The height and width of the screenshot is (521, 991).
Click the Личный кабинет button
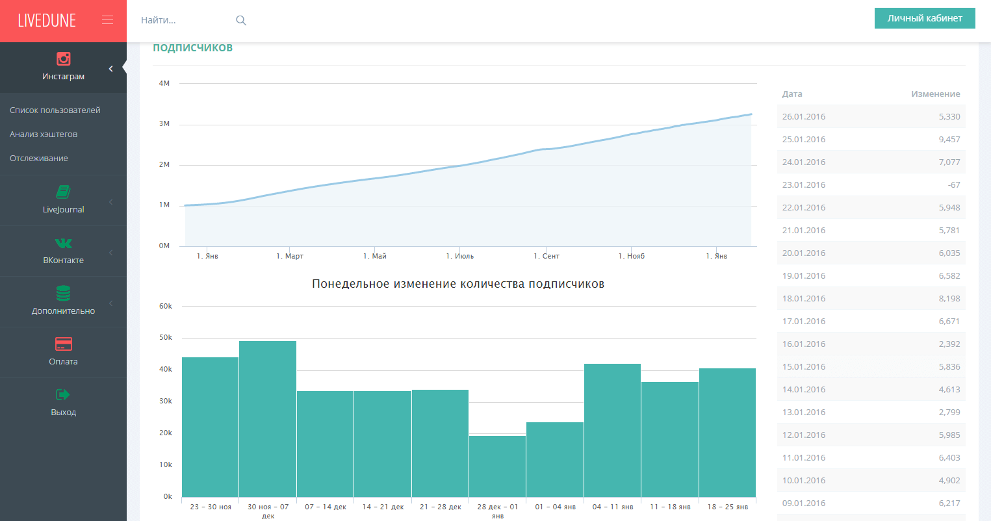924,18
